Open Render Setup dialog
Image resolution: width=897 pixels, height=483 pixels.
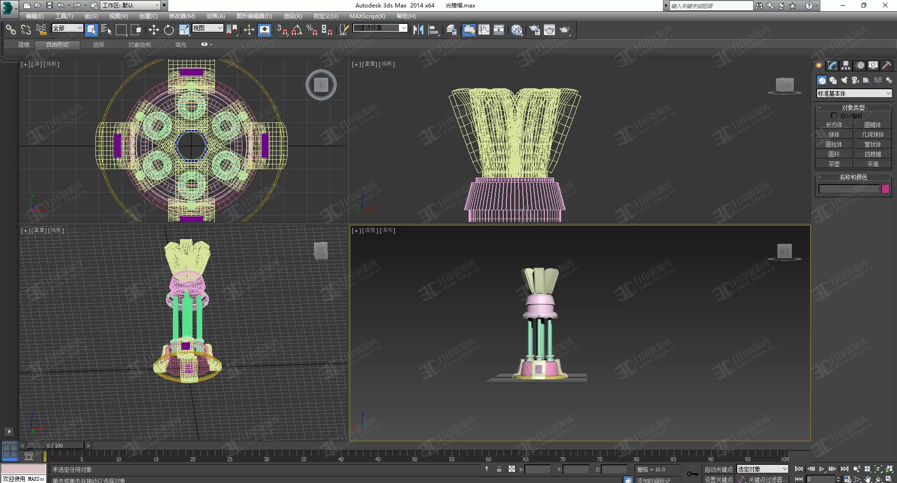(534, 30)
